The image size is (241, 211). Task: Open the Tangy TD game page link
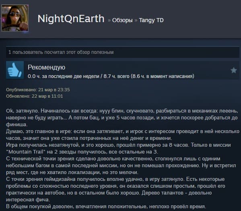(x=151, y=20)
